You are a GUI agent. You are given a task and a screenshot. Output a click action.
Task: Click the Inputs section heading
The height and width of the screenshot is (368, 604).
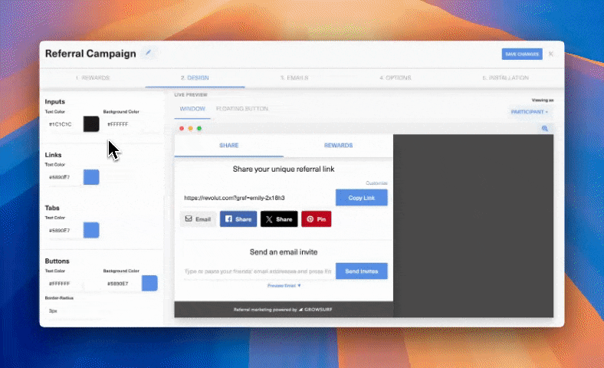[x=54, y=102]
